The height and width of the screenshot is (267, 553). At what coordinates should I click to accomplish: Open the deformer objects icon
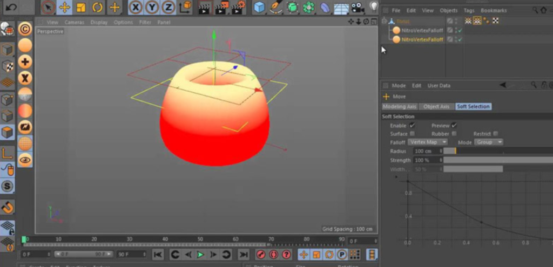point(325,8)
